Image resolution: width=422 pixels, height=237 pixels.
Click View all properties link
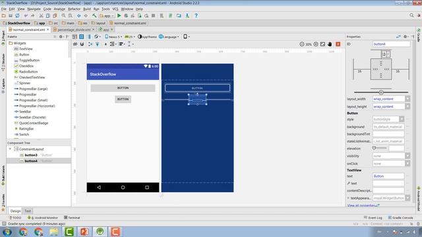pyautogui.click(x=361, y=205)
